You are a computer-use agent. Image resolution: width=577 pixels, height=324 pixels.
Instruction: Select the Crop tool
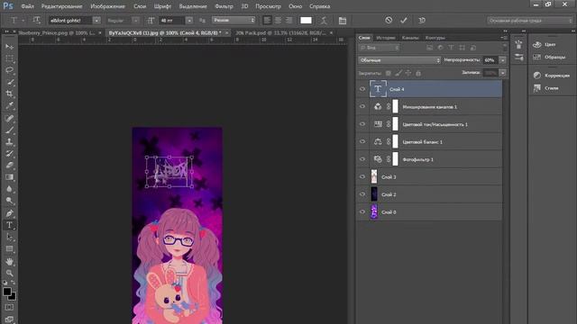pos(10,94)
